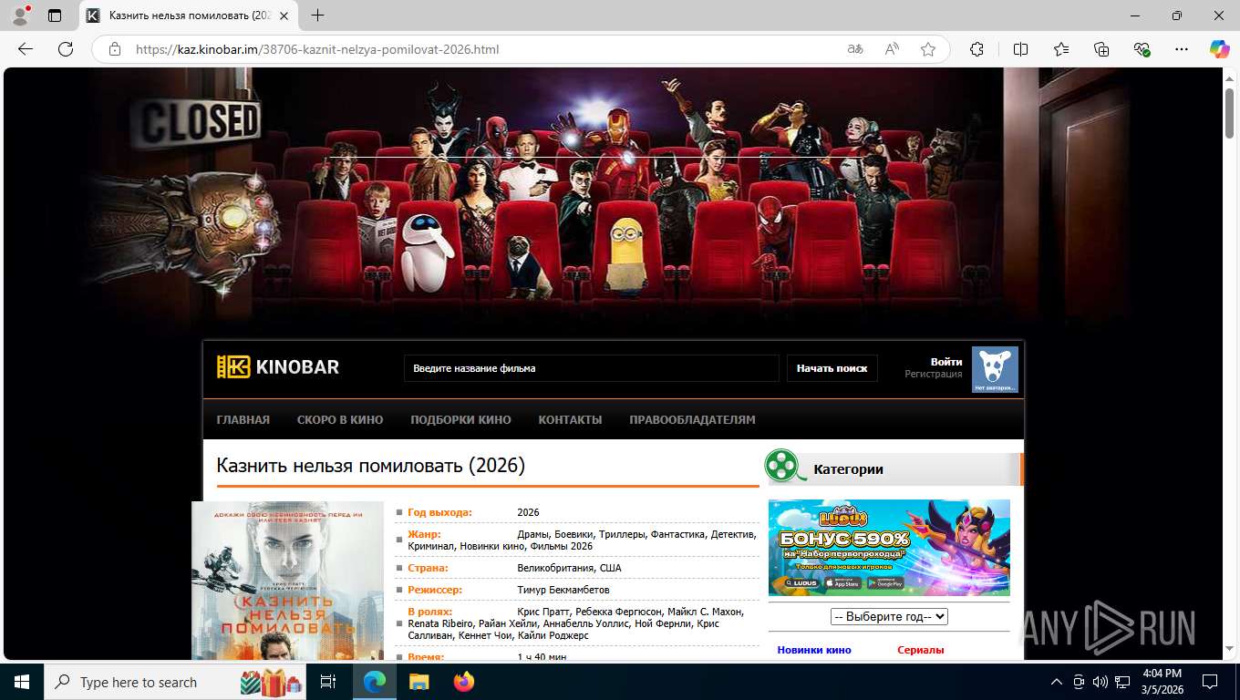1240x700 pixels.
Task: Click the Фантастика genre link
Action: tap(677, 534)
